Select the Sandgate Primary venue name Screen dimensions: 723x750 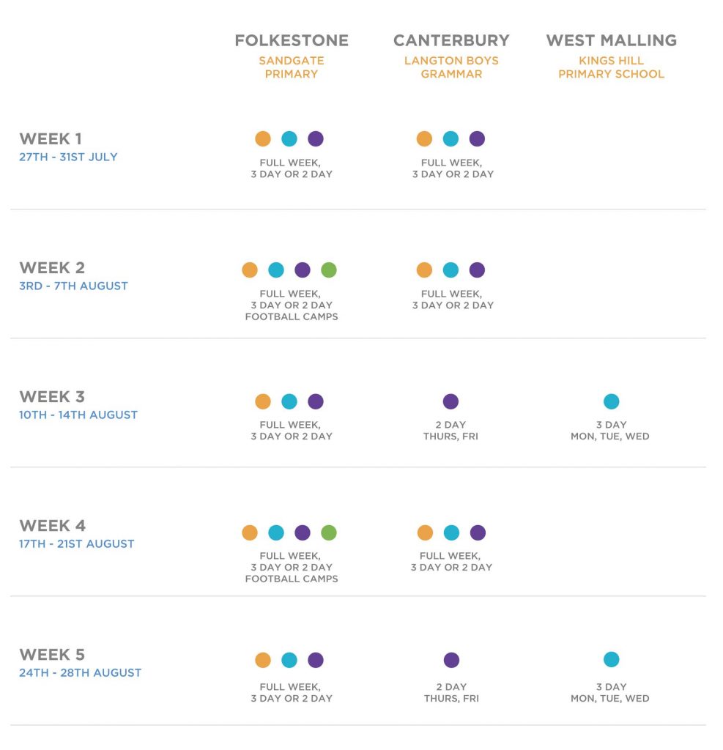(x=292, y=67)
